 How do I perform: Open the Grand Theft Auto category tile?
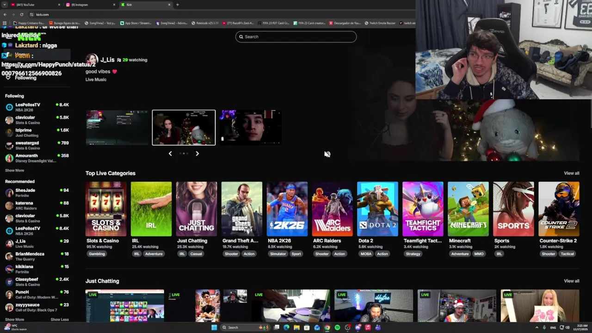(242, 209)
